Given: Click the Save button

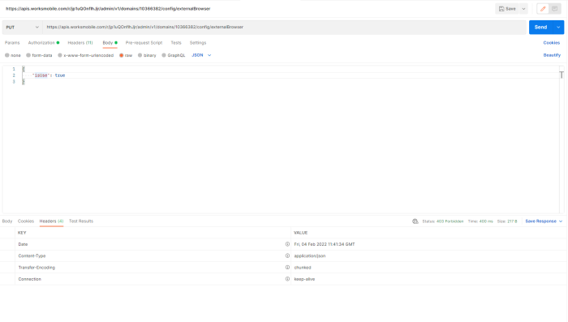Looking at the screenshot, I should tap(507, 9).
